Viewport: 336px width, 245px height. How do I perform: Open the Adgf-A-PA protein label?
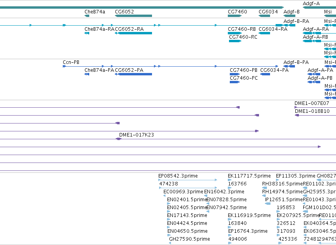(x=320, y=70)
